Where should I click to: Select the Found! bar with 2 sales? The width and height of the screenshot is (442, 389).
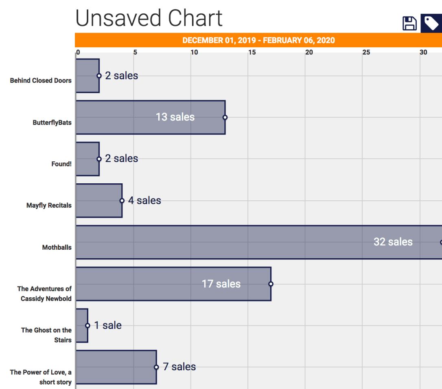pyautogui.click(x=87, y=159)
